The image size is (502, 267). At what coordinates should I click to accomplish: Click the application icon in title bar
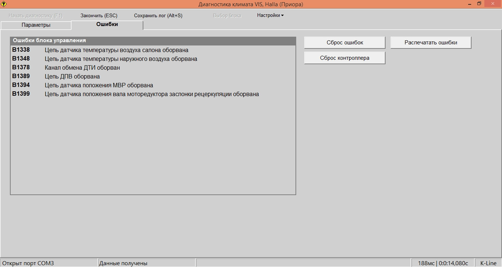pos(4,4)
